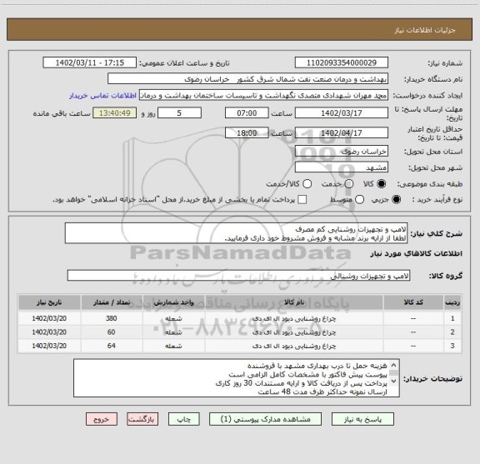This screenshot has height=464, width=480.
Task: Click the گروه کالا field
Action: click(x=238, y=275)
